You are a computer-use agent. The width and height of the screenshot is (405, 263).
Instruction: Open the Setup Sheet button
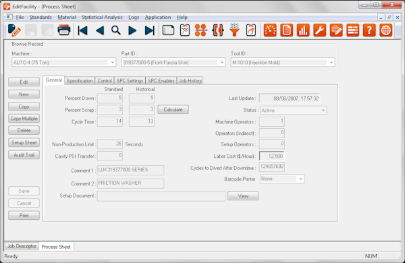pos(24,142)
